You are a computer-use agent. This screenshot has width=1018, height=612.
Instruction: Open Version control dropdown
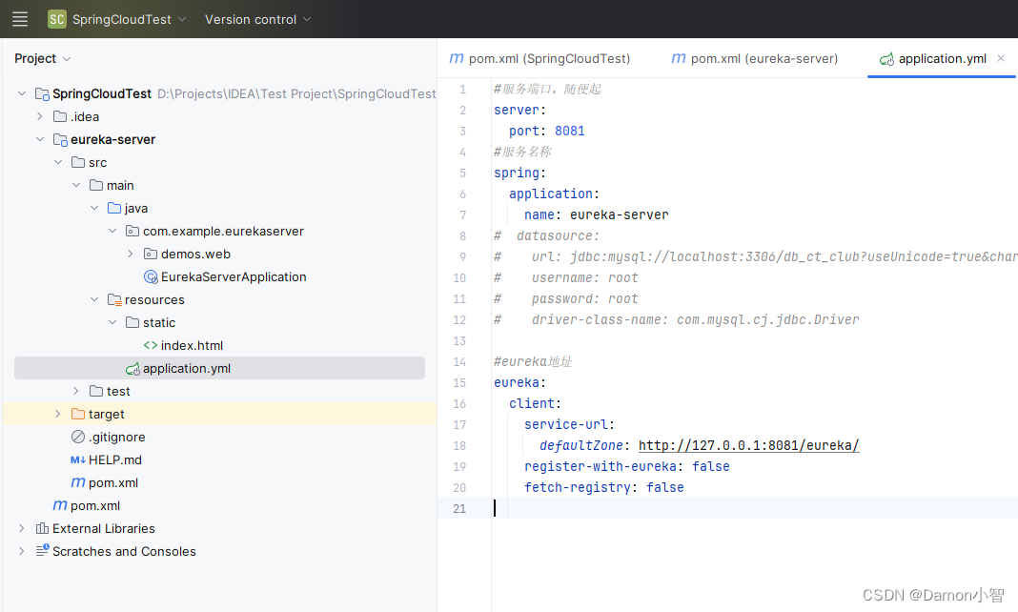[x=257, y=19]
